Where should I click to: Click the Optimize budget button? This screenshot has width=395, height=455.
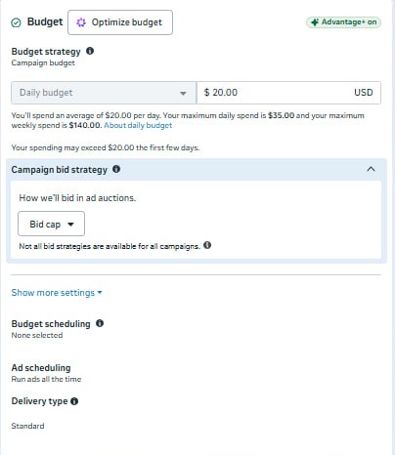pos(120,22)
